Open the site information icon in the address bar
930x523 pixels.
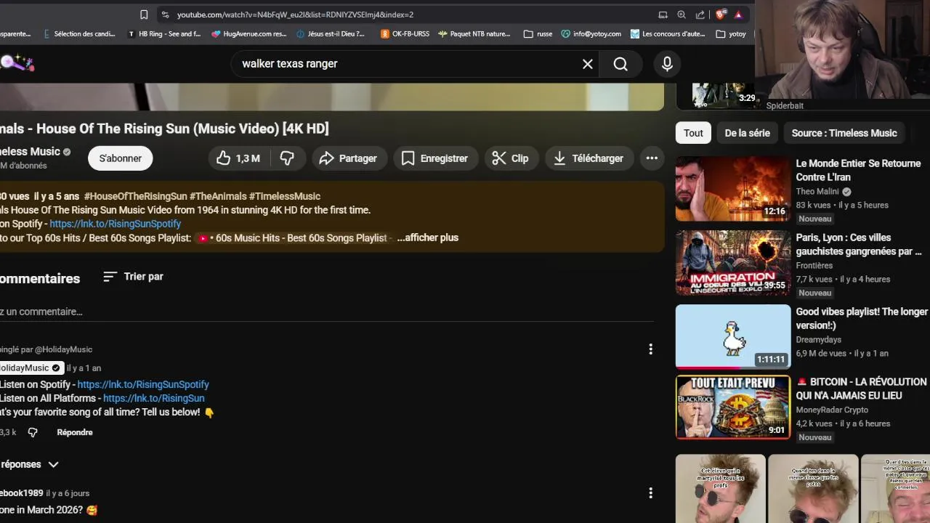coord(165,15)
